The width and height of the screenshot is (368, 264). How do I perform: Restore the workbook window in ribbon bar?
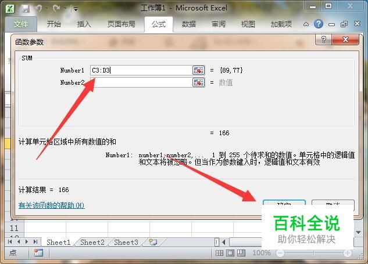(344, 24)
